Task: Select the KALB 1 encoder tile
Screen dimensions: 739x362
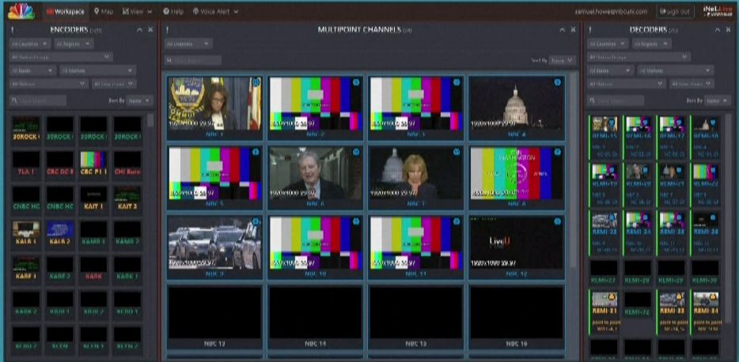Action: point(26,232)
